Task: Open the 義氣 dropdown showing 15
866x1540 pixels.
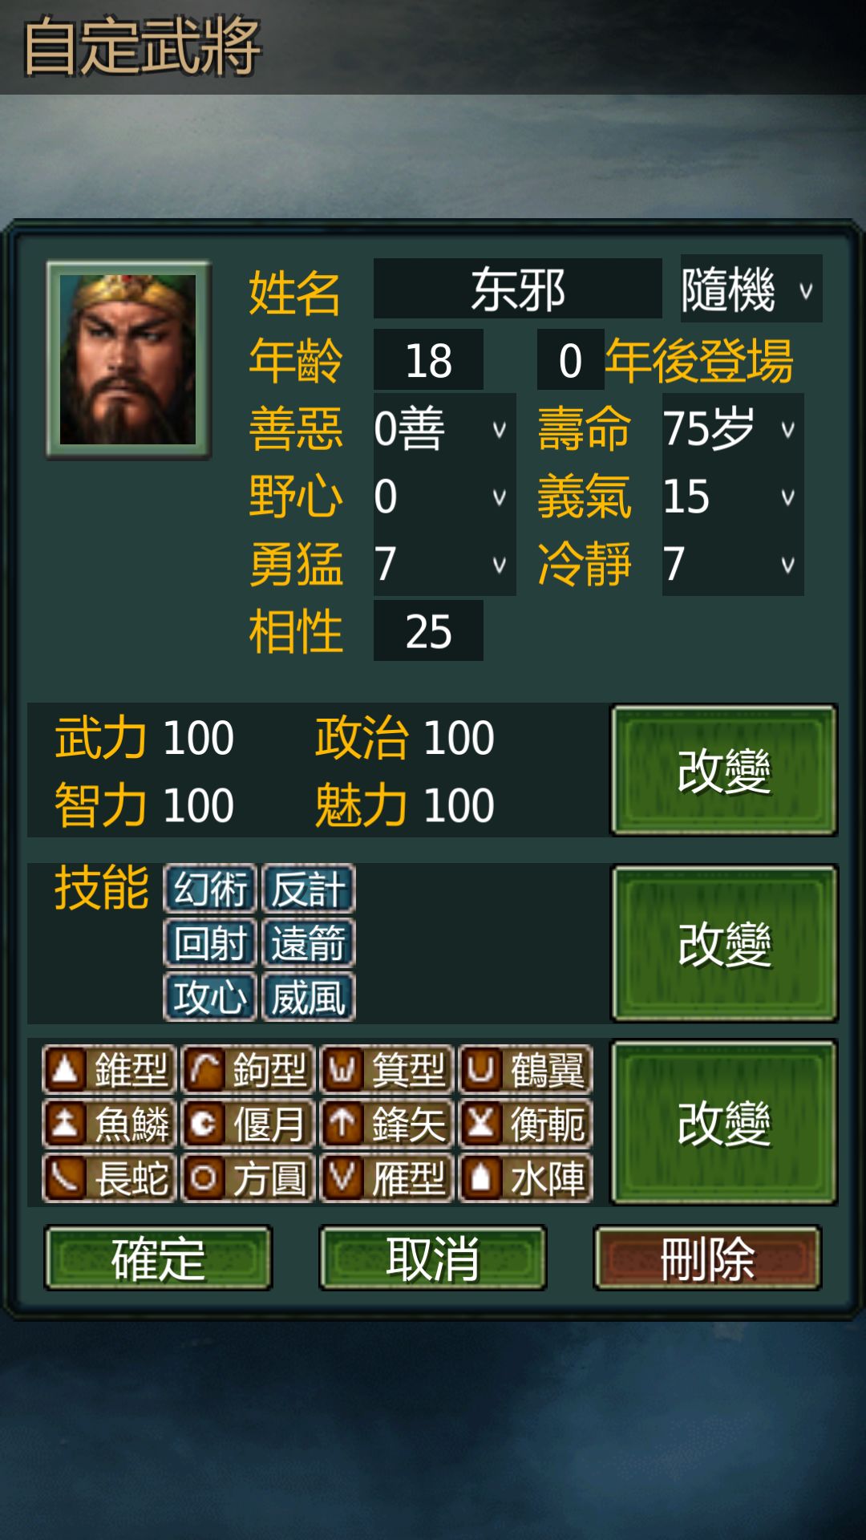Action: [733, 496]
